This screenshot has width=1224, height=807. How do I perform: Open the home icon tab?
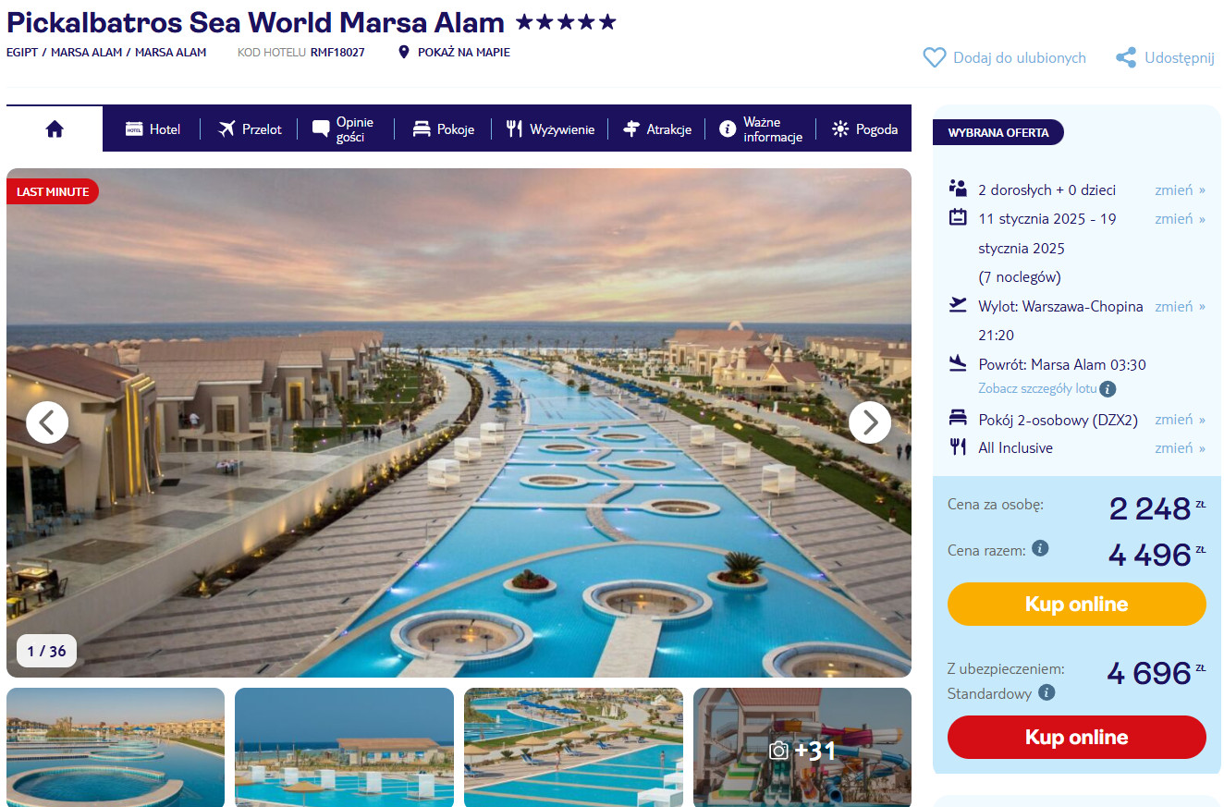click(x=55, y=129)
